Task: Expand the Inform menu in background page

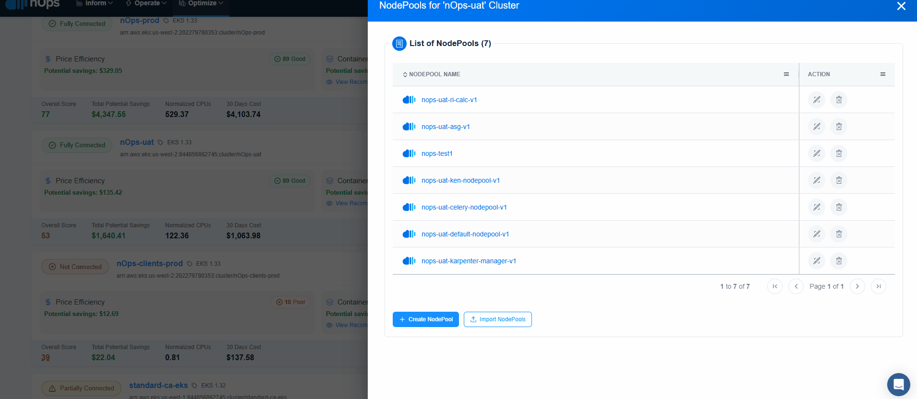Action: point(95,3)
